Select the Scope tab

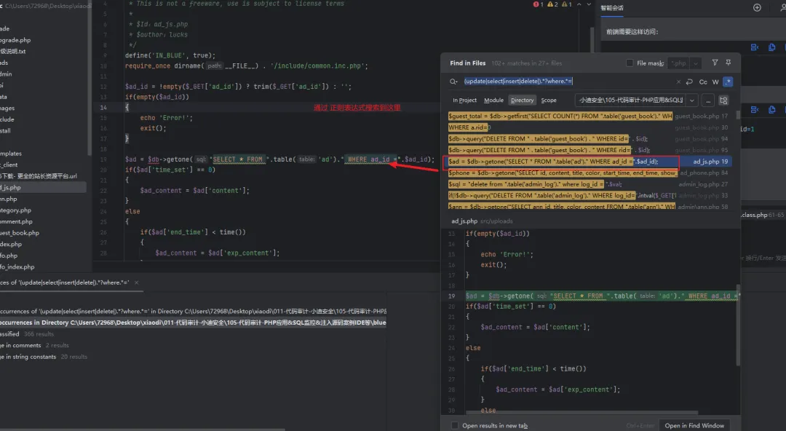point(549,100)
